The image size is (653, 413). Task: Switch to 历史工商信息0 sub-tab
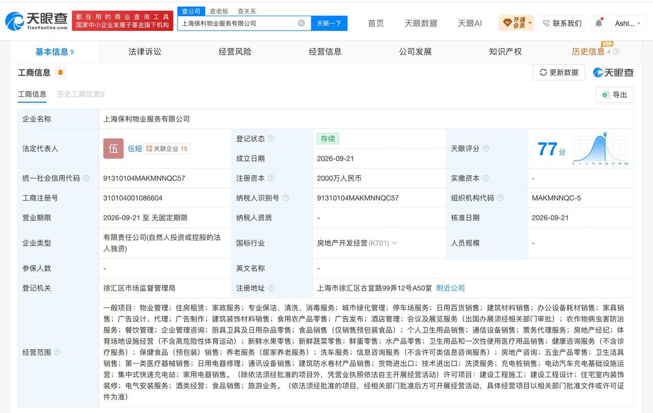[81, 94]
